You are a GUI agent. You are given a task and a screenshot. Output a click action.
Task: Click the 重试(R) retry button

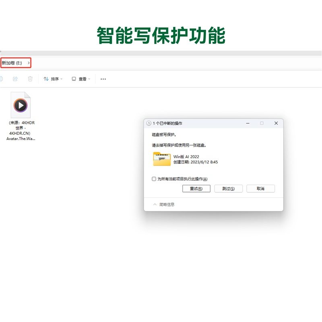coord(196,188)
